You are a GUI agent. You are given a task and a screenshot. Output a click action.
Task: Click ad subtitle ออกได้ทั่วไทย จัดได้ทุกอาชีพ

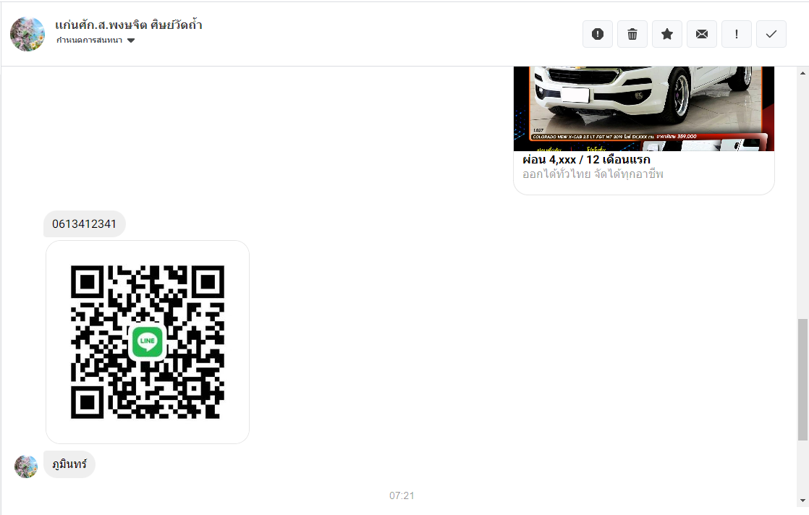[593, 174]
